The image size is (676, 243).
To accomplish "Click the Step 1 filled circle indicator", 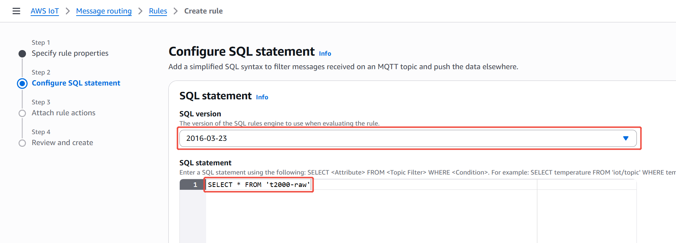I will [x=22, y=54].
